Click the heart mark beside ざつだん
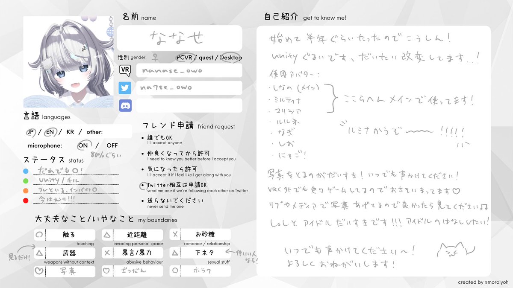 pyautogui.click(x=107, y=271)
